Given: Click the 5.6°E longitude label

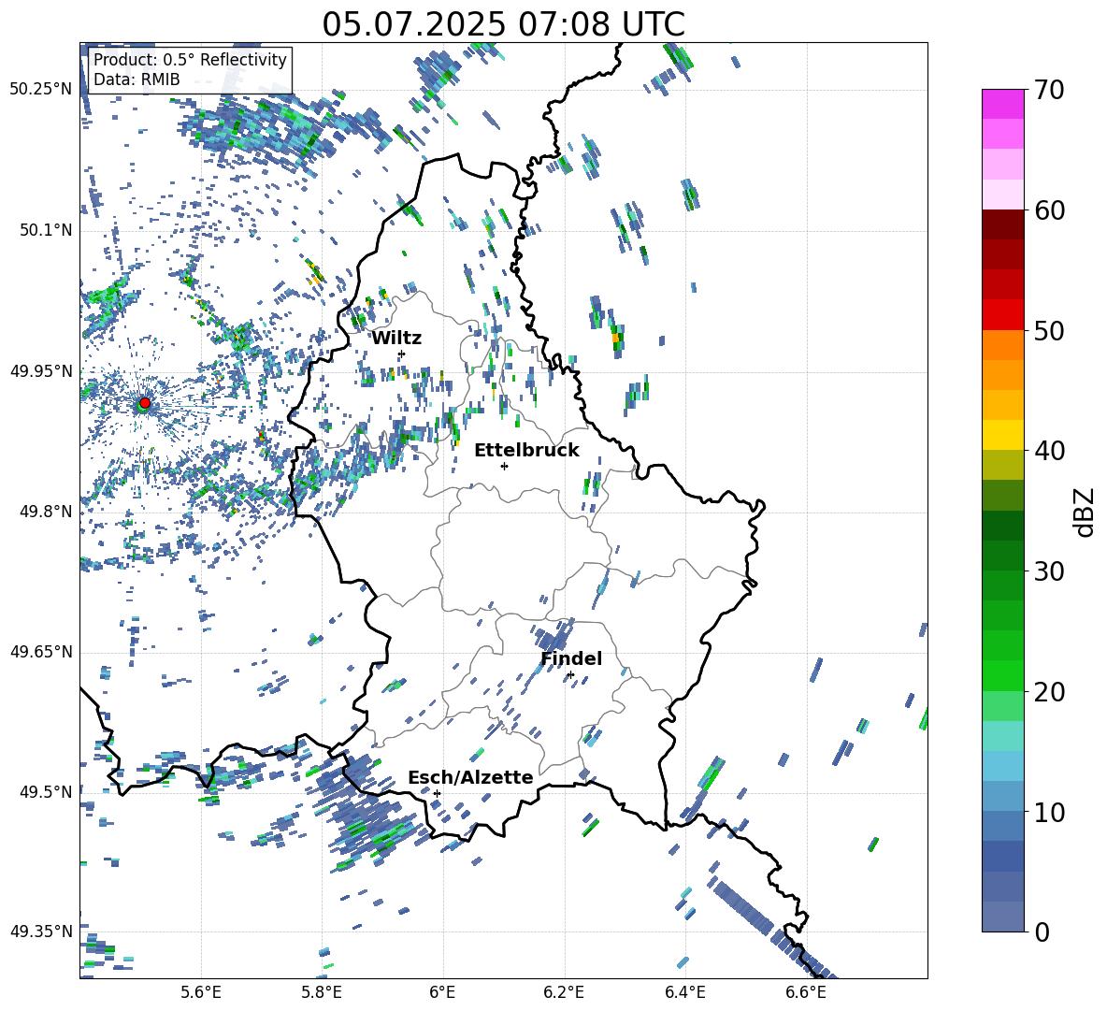Looking at the screenshot, I should click(x=201, y=992).
